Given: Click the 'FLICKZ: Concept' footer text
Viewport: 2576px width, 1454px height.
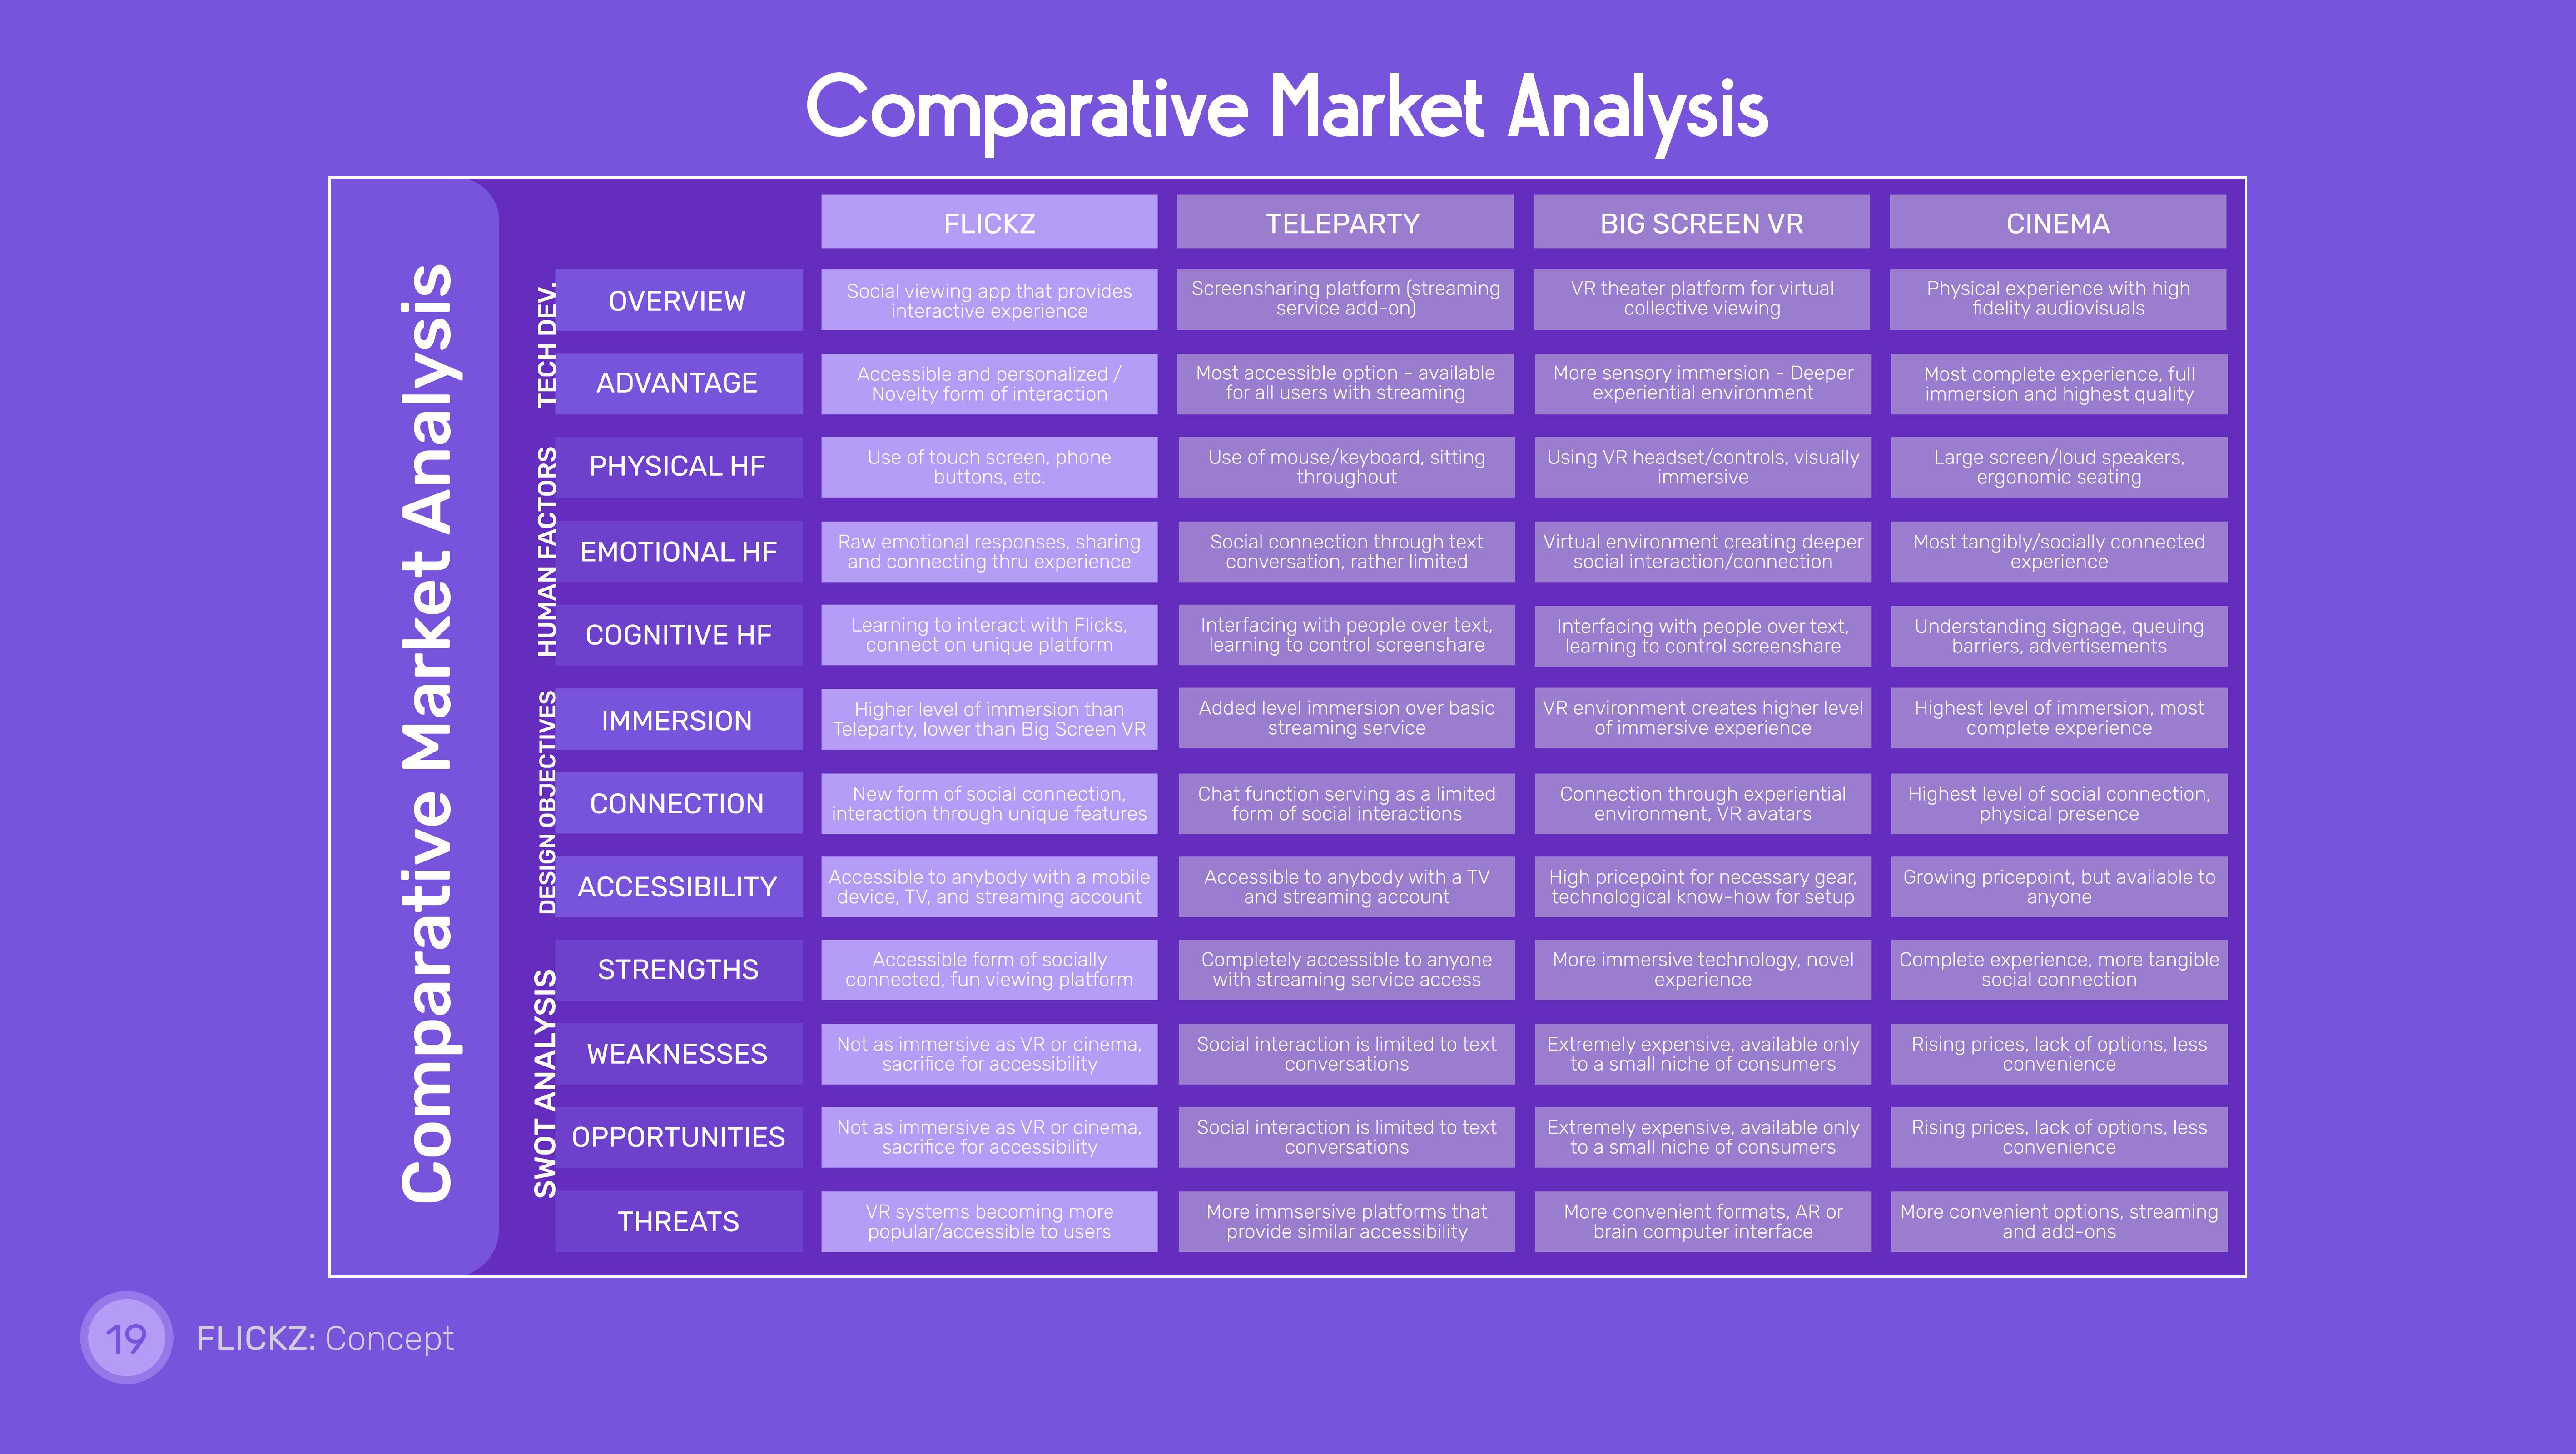Looking at the screenshot, I should 325,1338.
